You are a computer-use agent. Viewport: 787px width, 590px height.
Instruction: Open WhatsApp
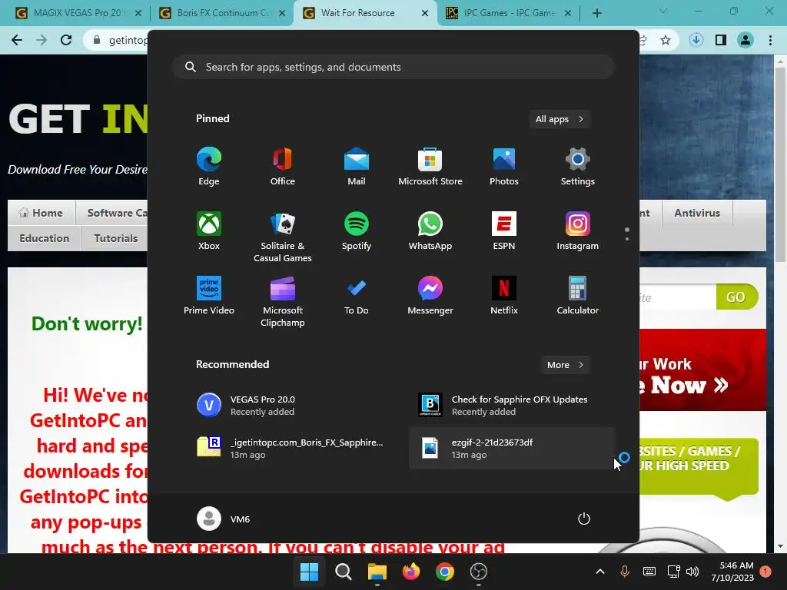click(x=430, y=230)
